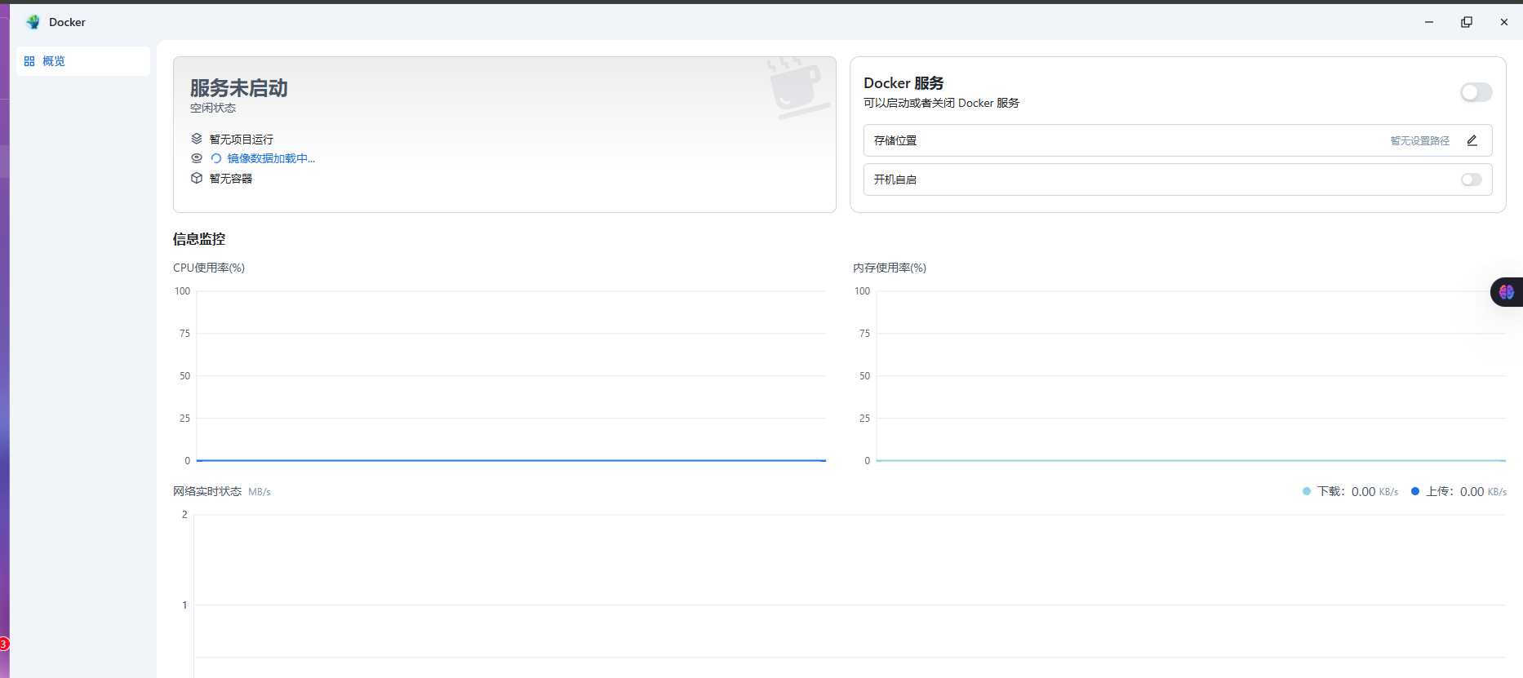
Task: Restore down the Docker window
Action: [x=1467, y=22]
